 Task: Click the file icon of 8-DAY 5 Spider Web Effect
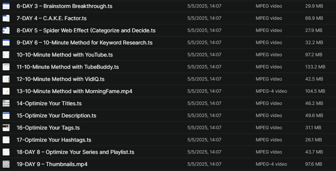pyautogui.click(x=6, y=30)
